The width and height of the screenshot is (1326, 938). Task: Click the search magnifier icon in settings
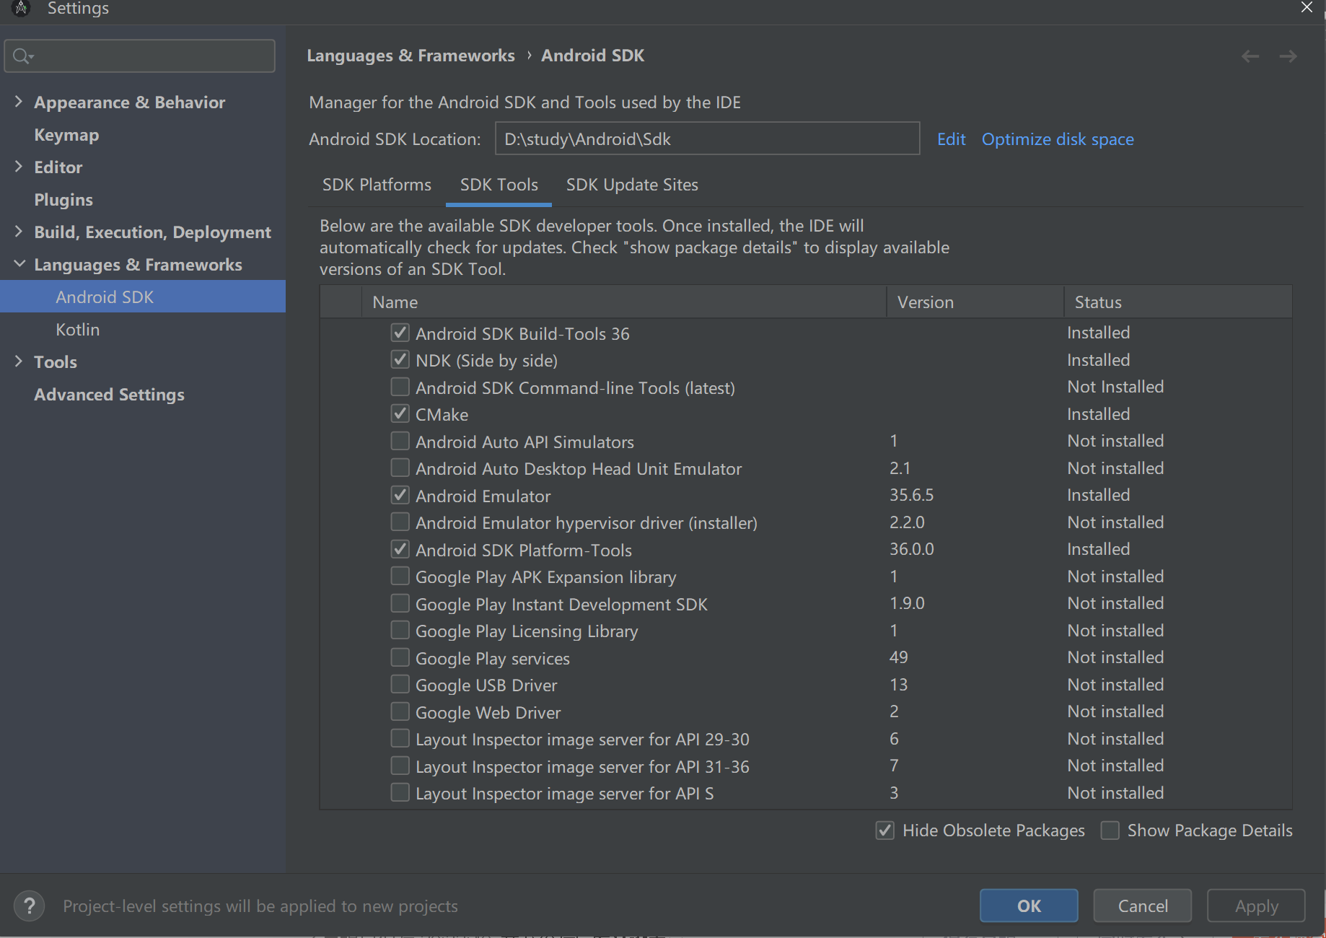click(x=22, y=56)
